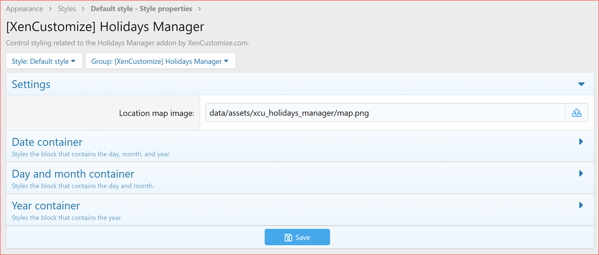The width and height of the screenshot is (599, 255).
Task: Open the Style: Default style dropdown
Action: tap(44, 61)
